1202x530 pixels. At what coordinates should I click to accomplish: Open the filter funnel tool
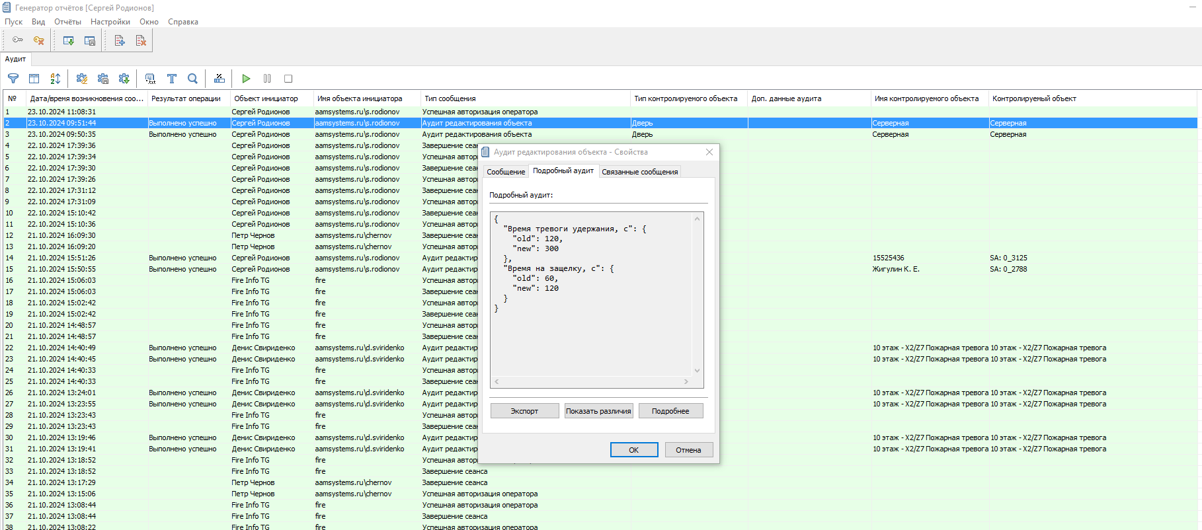click(x=13, y=79)
